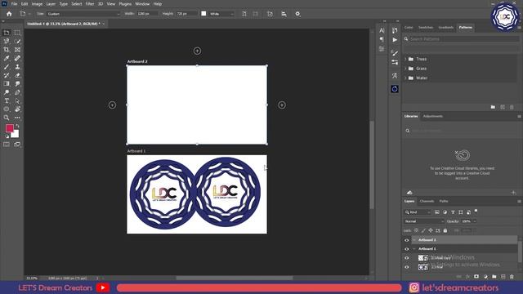Open the artboard Size preset dropdown

pyautogui.click(x=83, y=14)
